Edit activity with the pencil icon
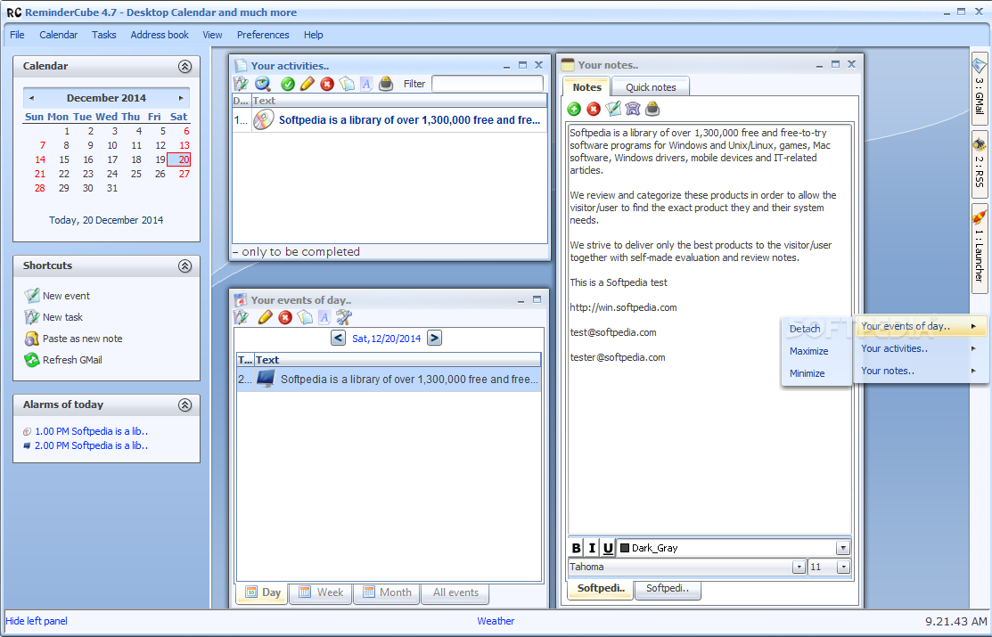This screenshot has height=637, width=992. point(307,84)
